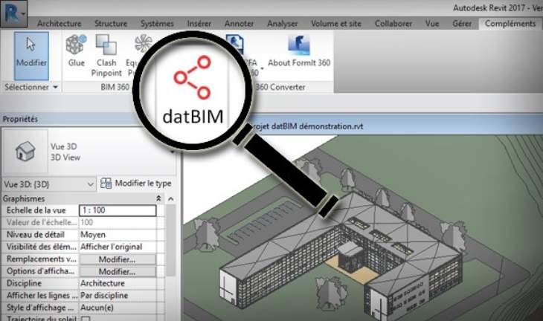Switch to Volume et site tab
Viewport: 543px width, 321px height.
pos(336,24)
